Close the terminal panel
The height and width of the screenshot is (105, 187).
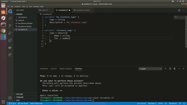point(183,69)
